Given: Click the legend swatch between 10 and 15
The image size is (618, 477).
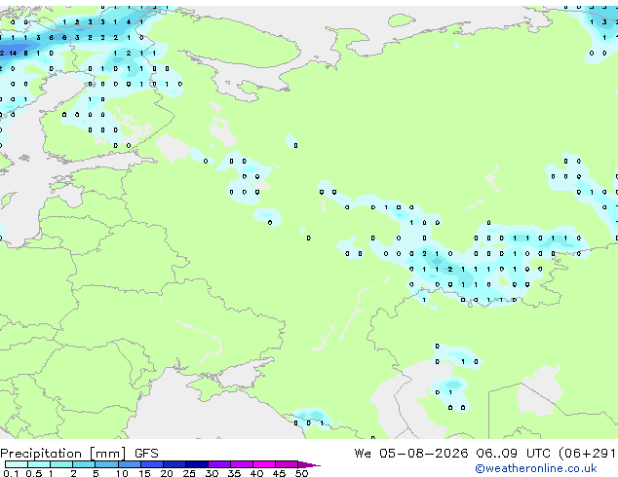Looking at the screenshot, I should pos(129,464).
